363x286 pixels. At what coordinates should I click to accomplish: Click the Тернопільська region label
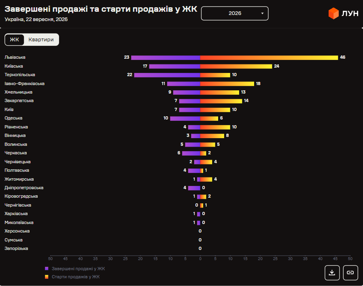click(x=20, y=75)
